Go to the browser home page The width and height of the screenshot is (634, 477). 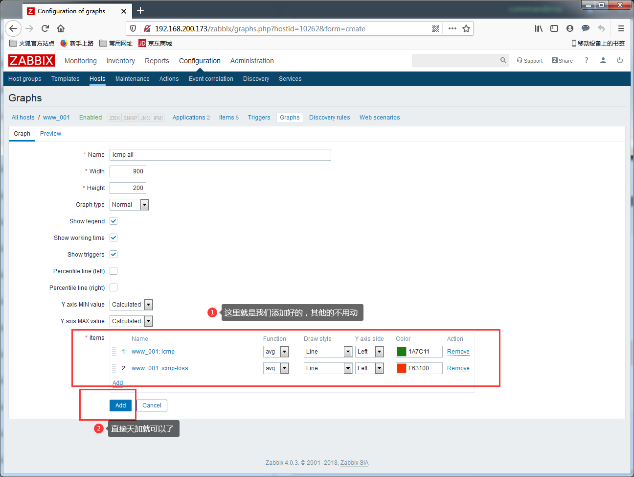(61, 28)
